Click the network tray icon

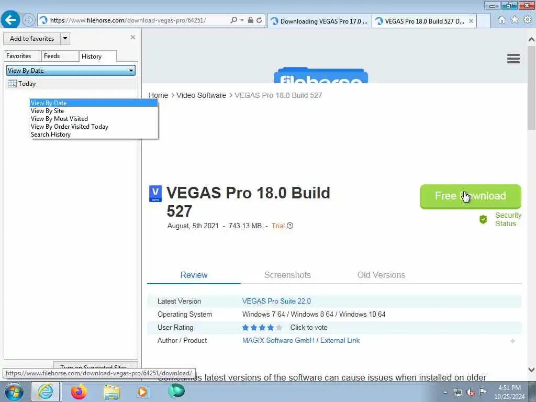457,393
